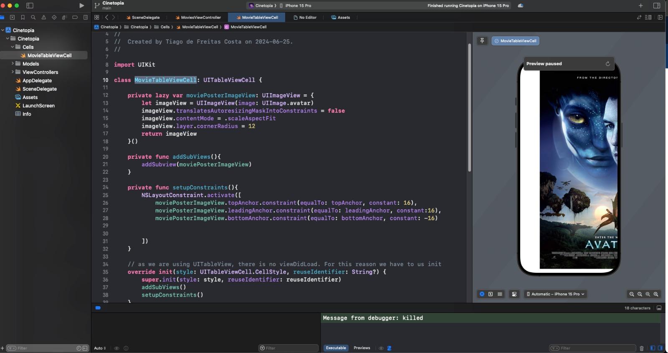Viewport: 668px width, 353px height.
Task: Toggle the navigator sidebar panel
Action: pyautogui.click(x=30, y=5)
